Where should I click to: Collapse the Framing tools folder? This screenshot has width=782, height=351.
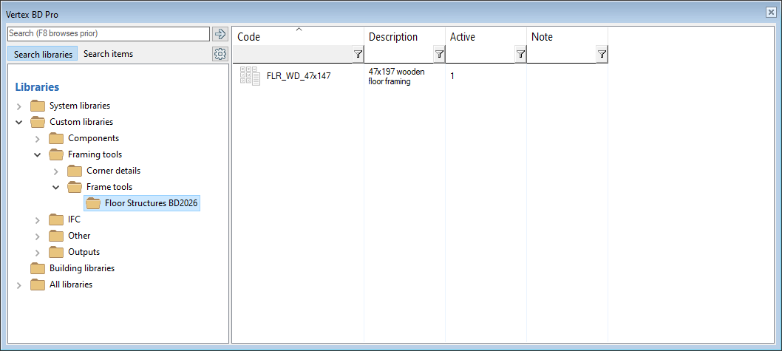[38, 154]
